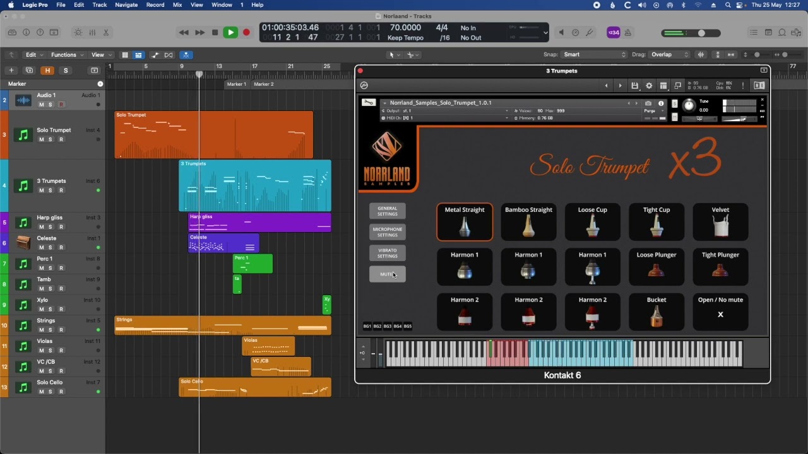Click the Rewind transport button
This screenshot has width=808, height=454.
pyautogui.click(x=184, y=33)
